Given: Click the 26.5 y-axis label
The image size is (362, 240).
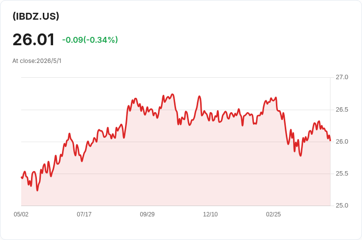Looking at the screenshot, I should pyautogui.click(x=342, y=109).
